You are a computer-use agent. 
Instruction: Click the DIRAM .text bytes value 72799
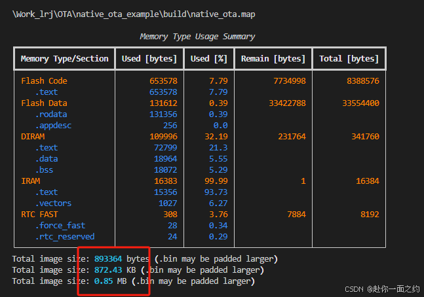point(166,148)
